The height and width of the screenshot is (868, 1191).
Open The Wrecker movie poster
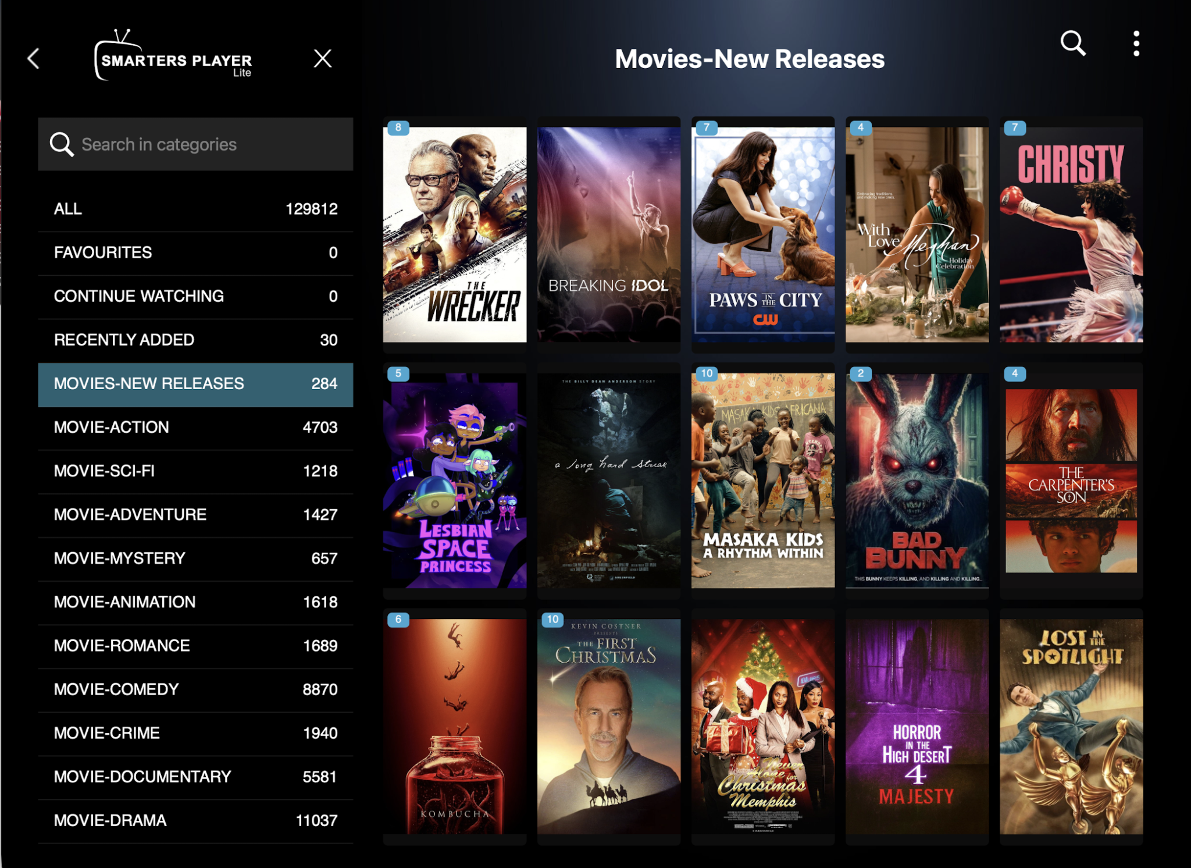click(455, 232)
